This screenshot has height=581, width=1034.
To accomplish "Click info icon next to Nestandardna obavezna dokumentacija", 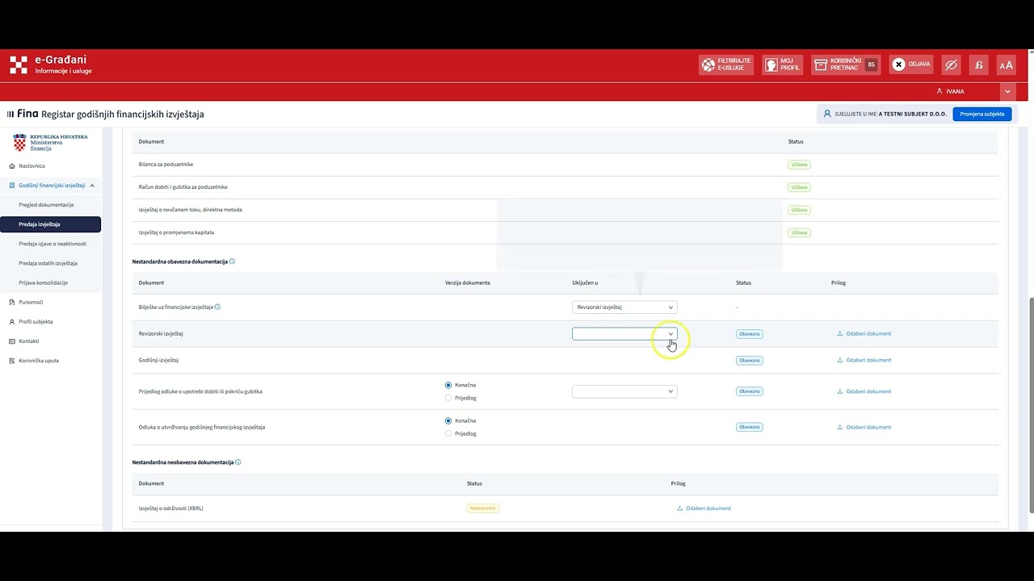I will click(232, 261).
